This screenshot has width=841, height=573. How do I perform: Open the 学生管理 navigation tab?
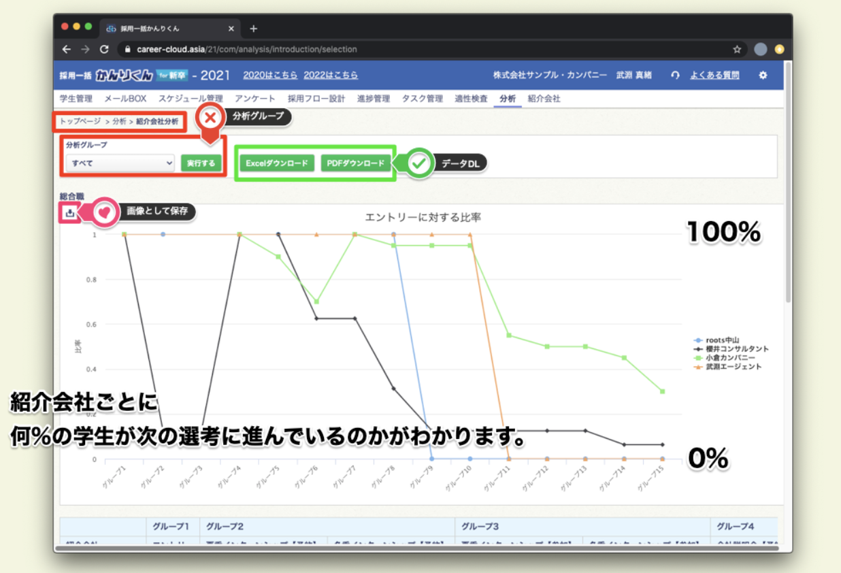tap(76, 99)
